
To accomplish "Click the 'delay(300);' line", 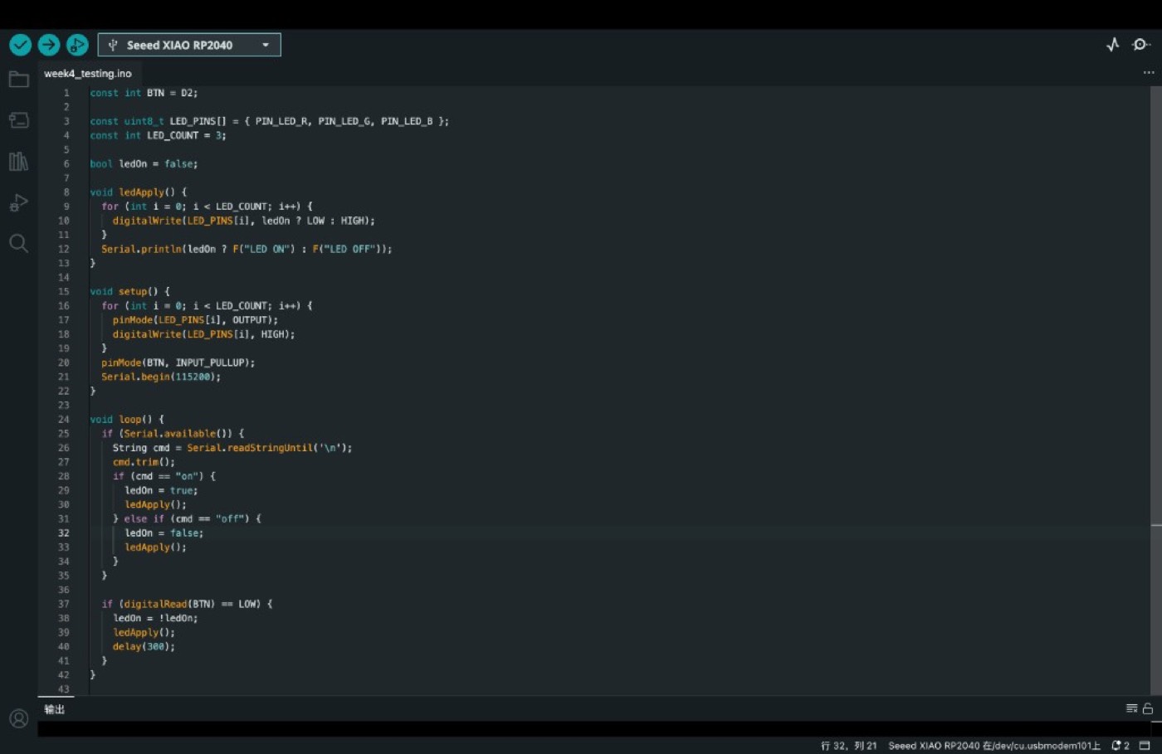I will 144,647.
